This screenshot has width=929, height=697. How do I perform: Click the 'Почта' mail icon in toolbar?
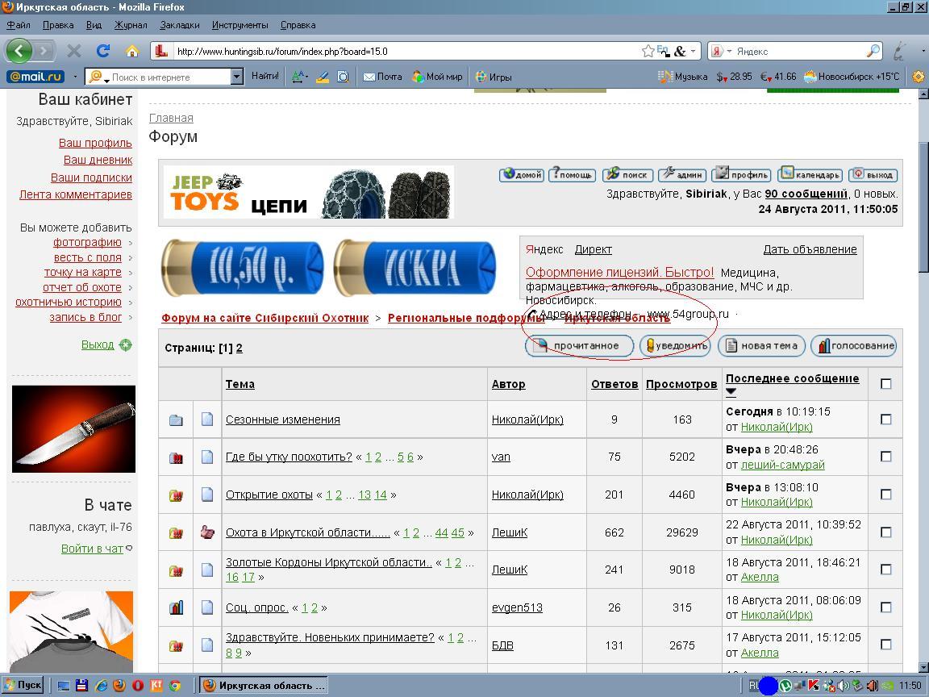coord(382,77)
